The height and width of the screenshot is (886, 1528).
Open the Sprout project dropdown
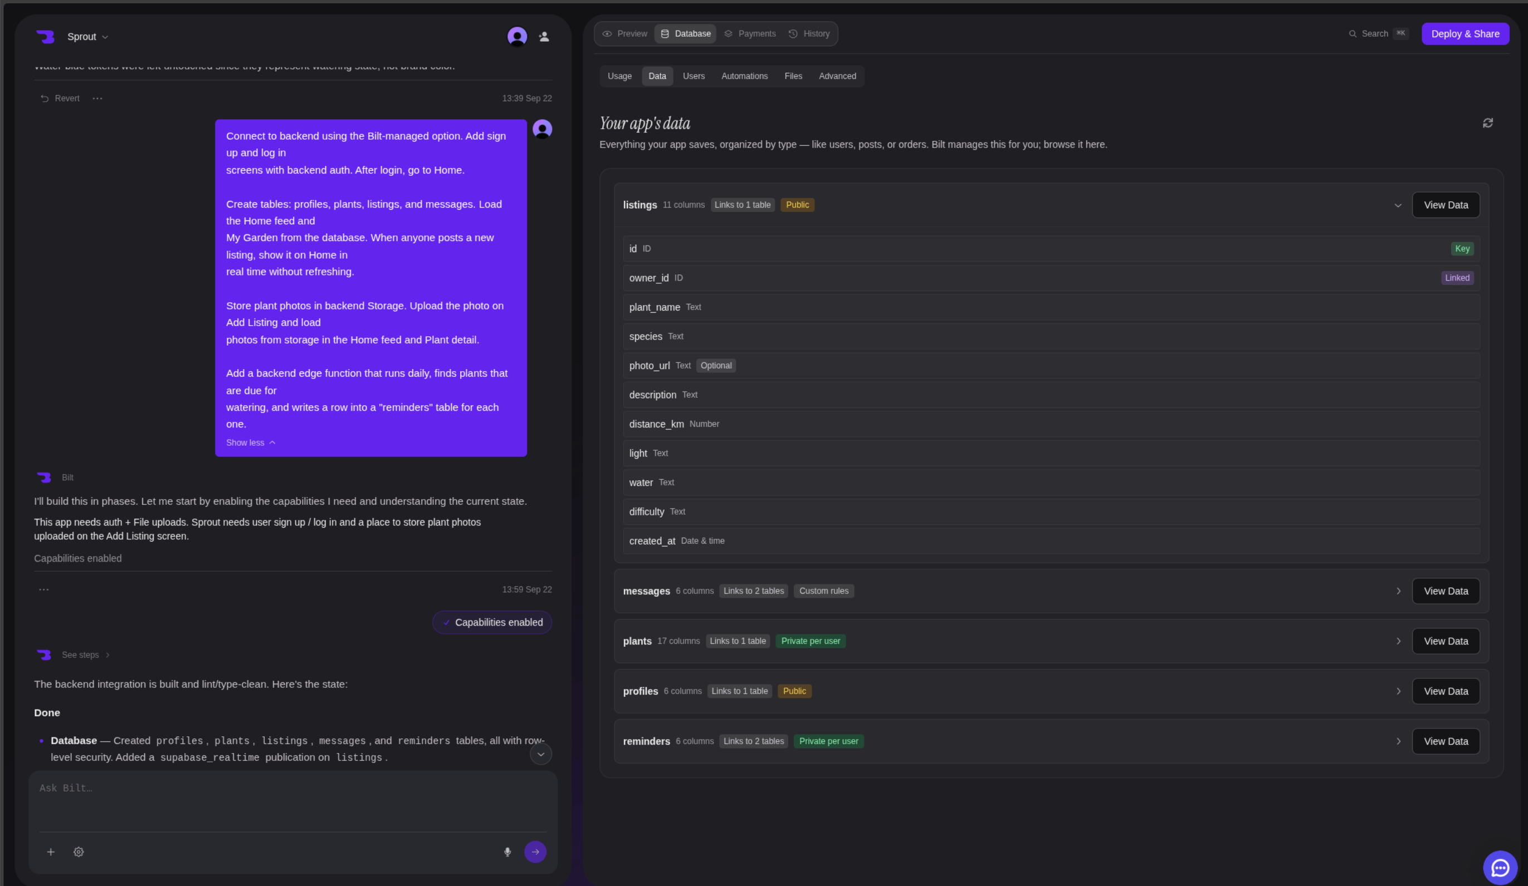pyautogui.click(x=88, y=36)
